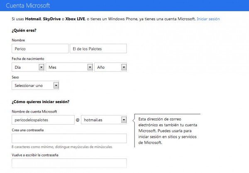Click the Crea una contraseña label
This screenshot has width=249, height=173.
pos(28,130)
